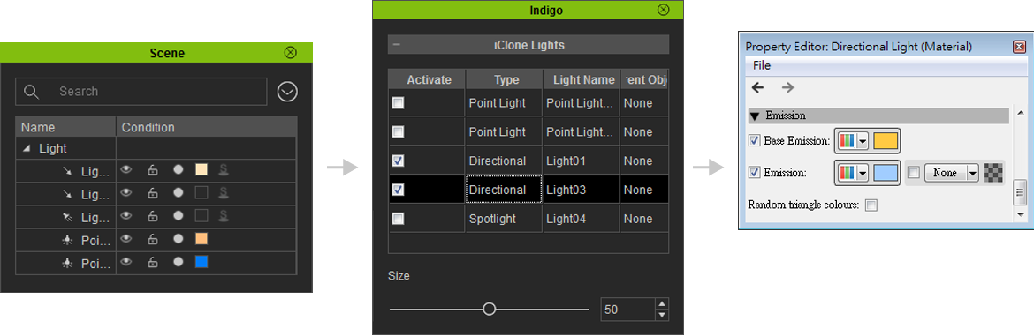Click the white dot icon on the last Point light row
This screenshot has height=336, width=1034.
178,262
